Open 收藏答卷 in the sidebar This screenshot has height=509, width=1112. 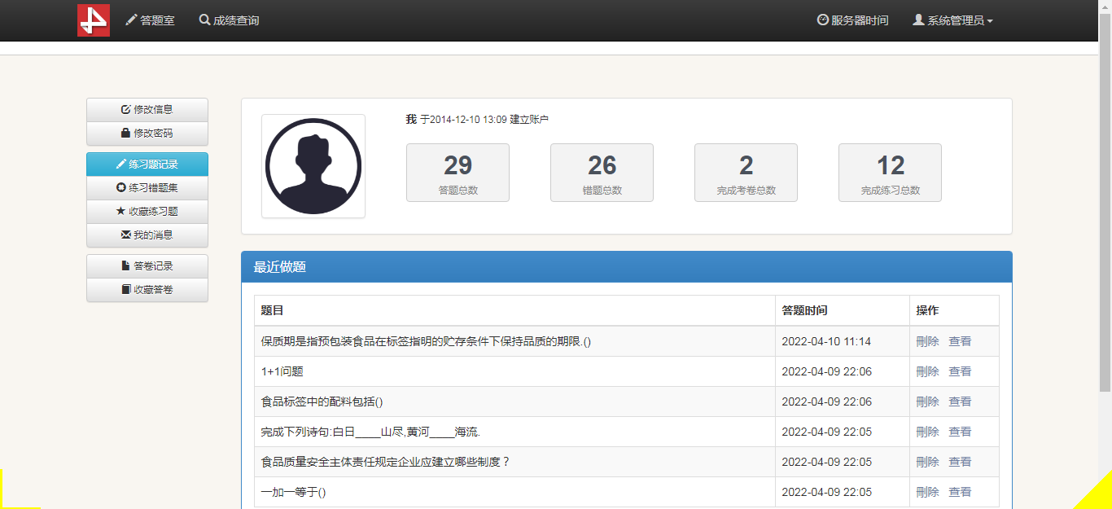click(147, 290)
